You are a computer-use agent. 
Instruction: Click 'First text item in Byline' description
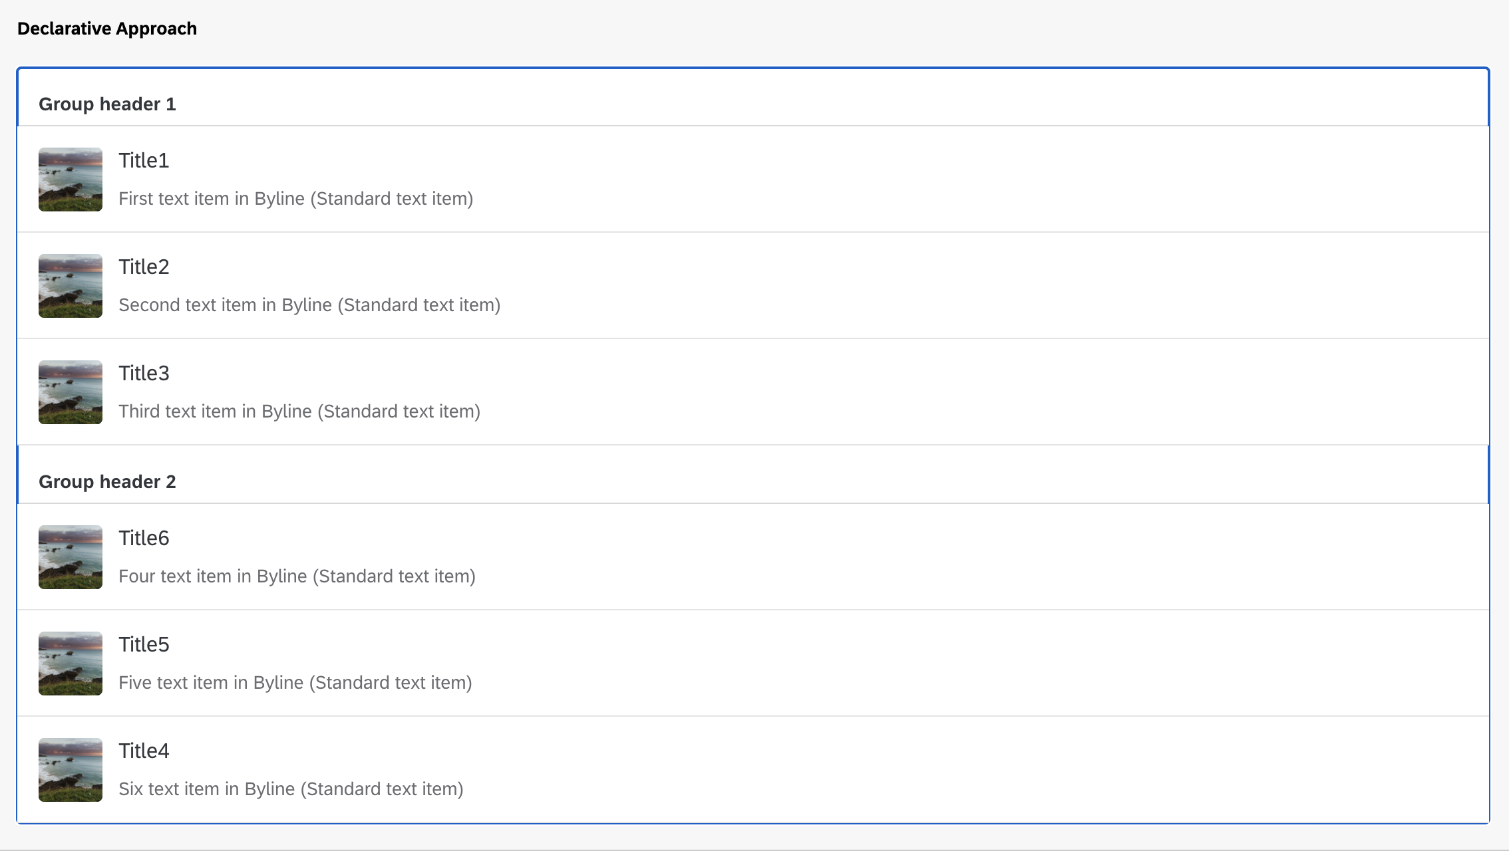(x=296, y=199)
